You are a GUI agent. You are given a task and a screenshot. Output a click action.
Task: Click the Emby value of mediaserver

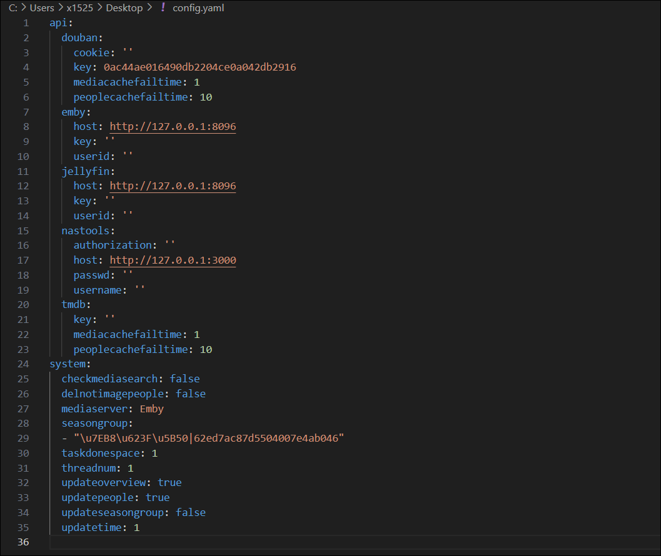pos(152,409)
